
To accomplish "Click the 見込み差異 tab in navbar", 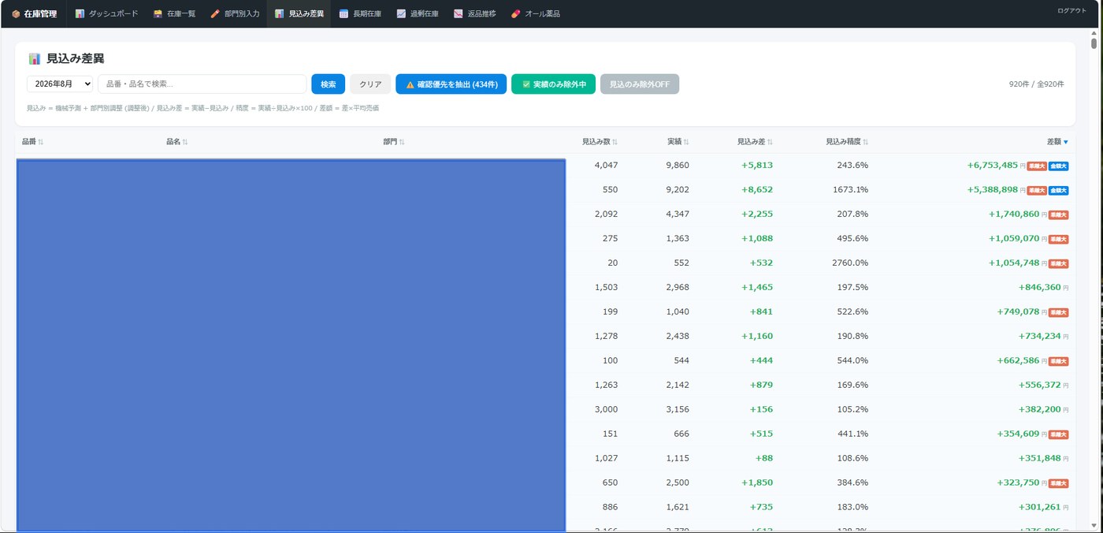I will click(299, 14).
